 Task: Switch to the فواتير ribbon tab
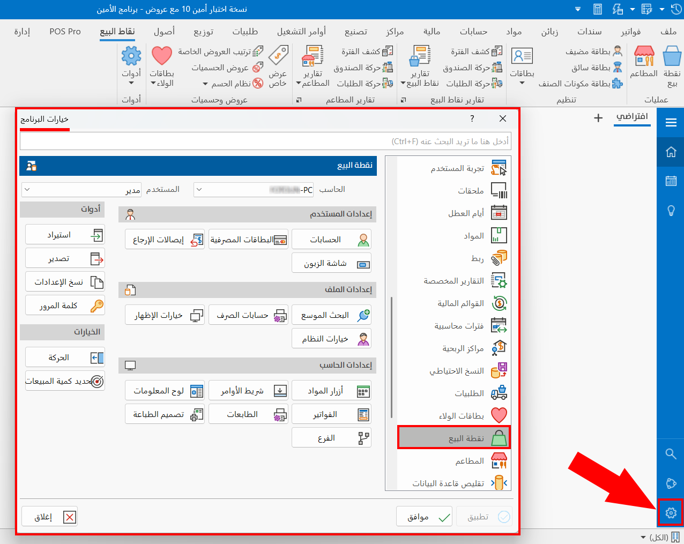[x=630, y=31]
